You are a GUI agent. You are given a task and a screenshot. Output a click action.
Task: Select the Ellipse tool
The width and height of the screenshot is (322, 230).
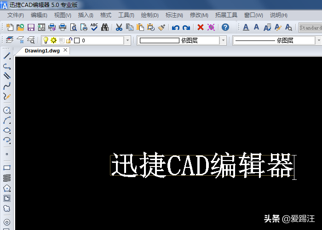[7, 130]
